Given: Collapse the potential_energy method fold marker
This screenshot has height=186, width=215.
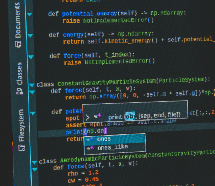Looking at the screenshot, I should click(30, 14).
